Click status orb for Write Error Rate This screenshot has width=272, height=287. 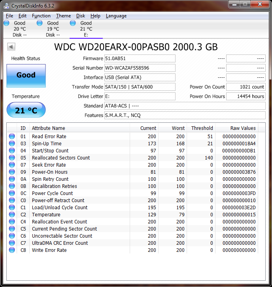[12, 250]
